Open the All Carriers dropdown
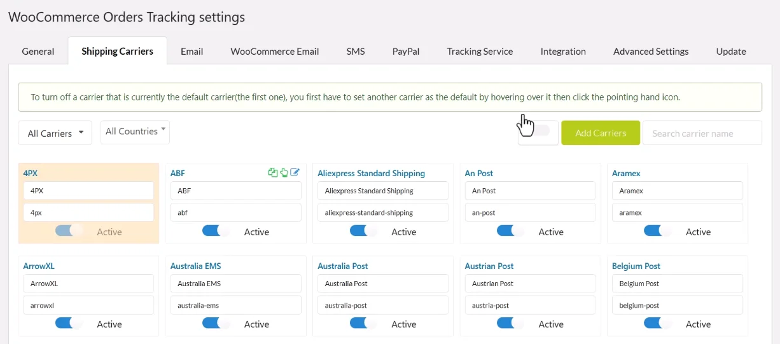 click(x=55, y=133)
